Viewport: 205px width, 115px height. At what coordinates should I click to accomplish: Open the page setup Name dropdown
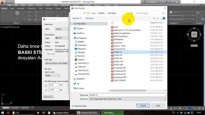61,29
